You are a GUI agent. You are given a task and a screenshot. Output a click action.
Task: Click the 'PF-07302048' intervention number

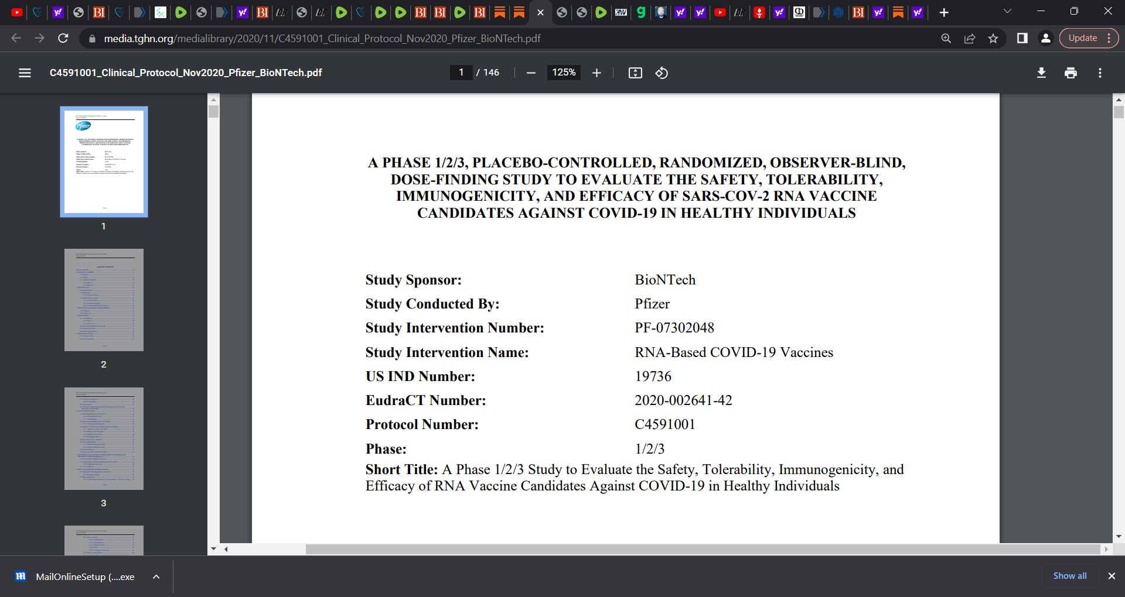click(x=674, y=328)
